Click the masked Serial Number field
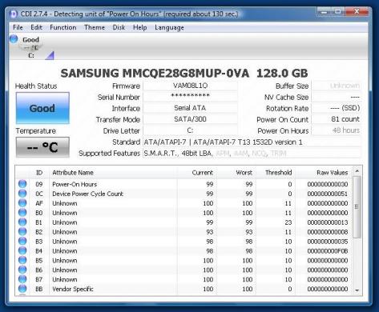Image resolution: width=379 pixels, height=312 pixels. [190, 97]
